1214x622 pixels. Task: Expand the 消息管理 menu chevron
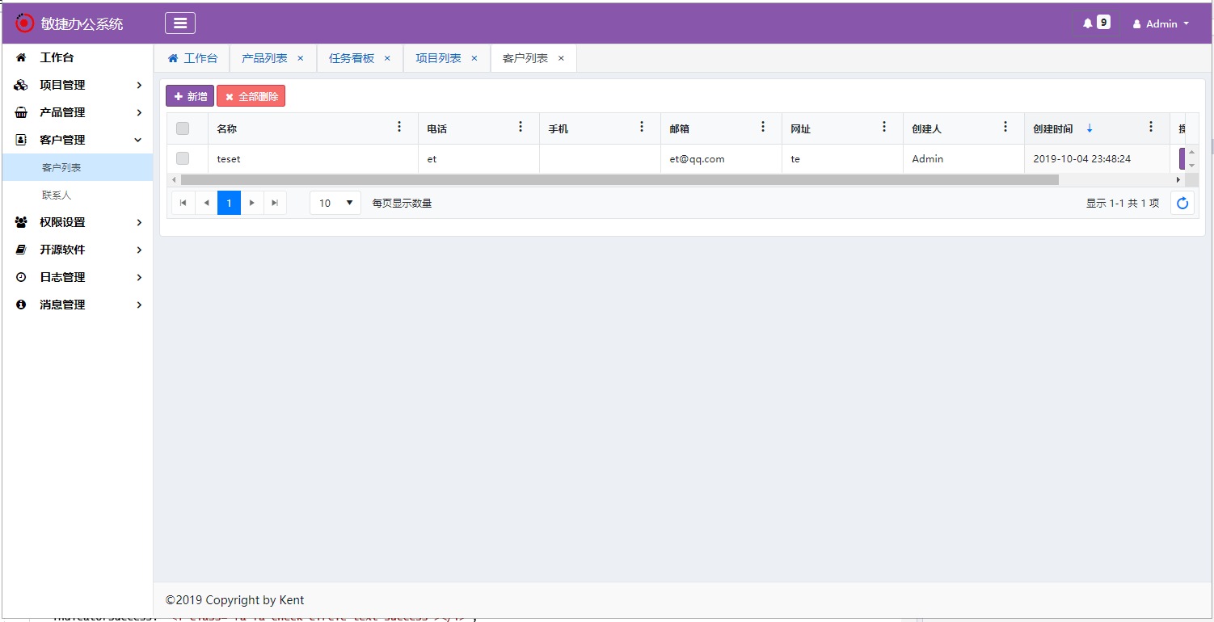click(139, 305)
